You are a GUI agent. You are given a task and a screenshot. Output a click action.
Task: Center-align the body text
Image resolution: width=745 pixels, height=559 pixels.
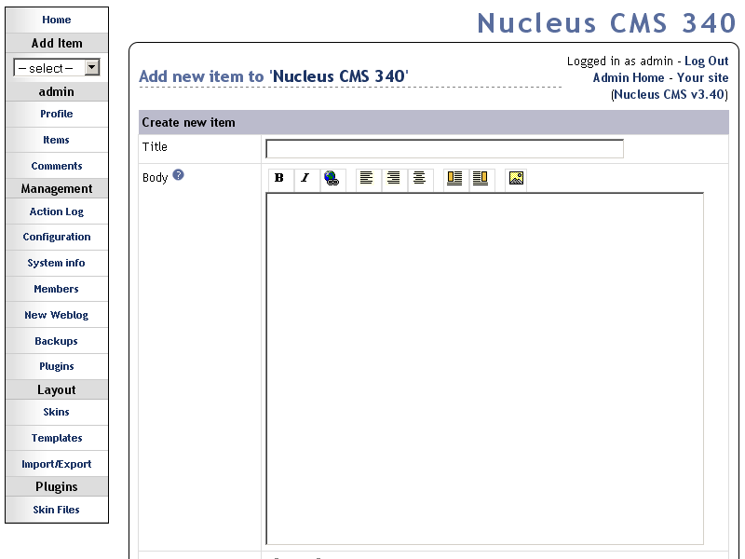click(419, 178)
